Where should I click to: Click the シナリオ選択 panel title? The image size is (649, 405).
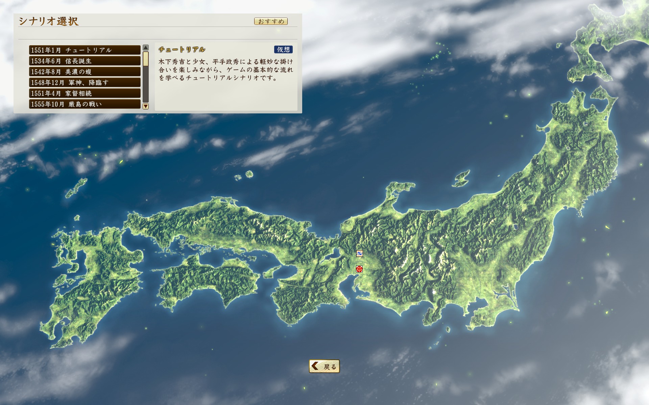point(48,21)
